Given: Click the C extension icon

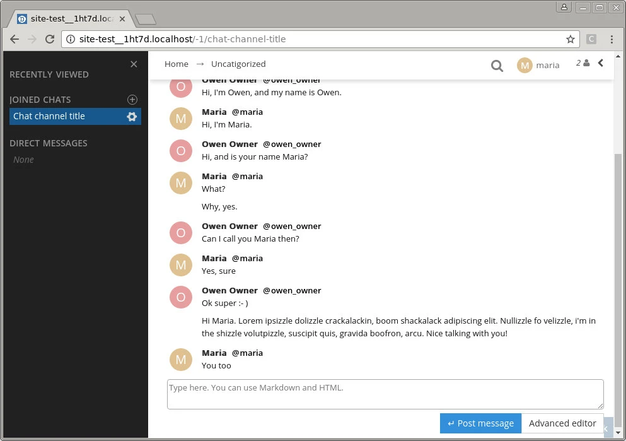Looking at the screenshot, I should click(591, 39).
